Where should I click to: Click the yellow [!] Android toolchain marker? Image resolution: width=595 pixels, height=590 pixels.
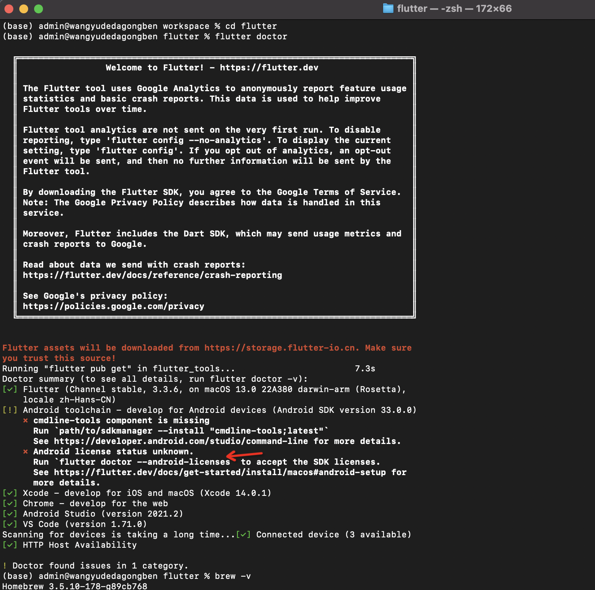pyautogui.click(x=10, y=410)
